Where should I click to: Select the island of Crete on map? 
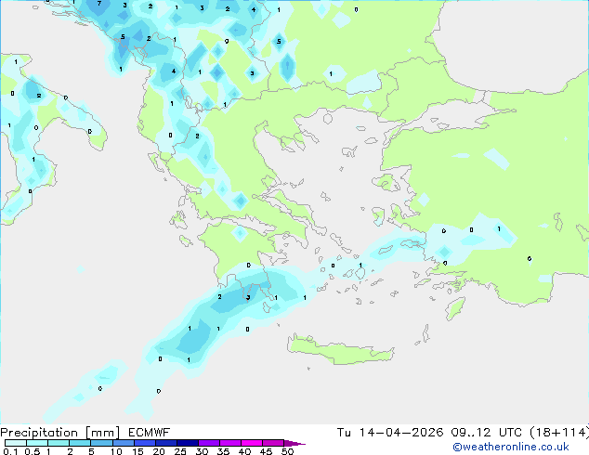340,349
